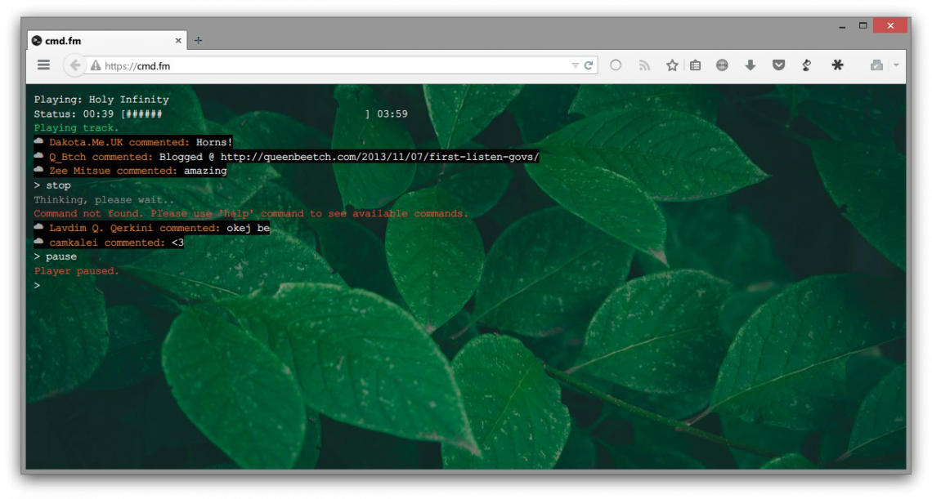Click the RSS feed subscribe icon

point(644,65)
